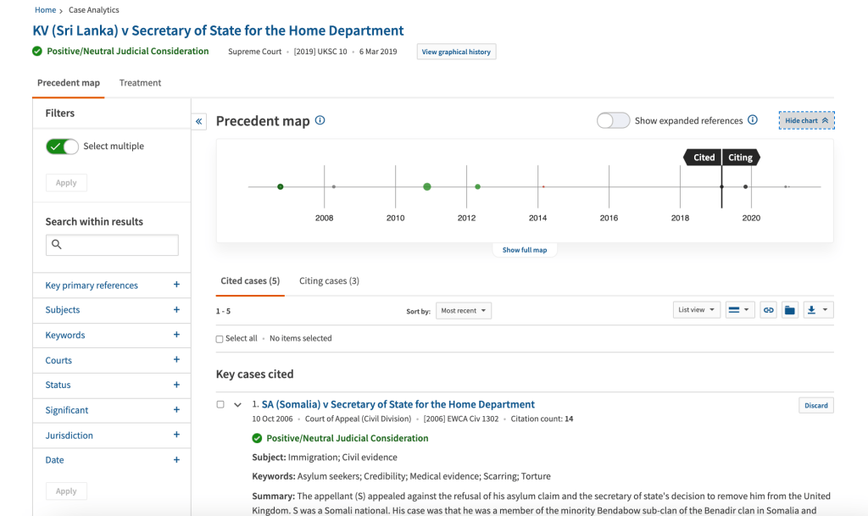Click the save to folder icon
Screen dimensions: 868x516
click(x=790, y=310)
